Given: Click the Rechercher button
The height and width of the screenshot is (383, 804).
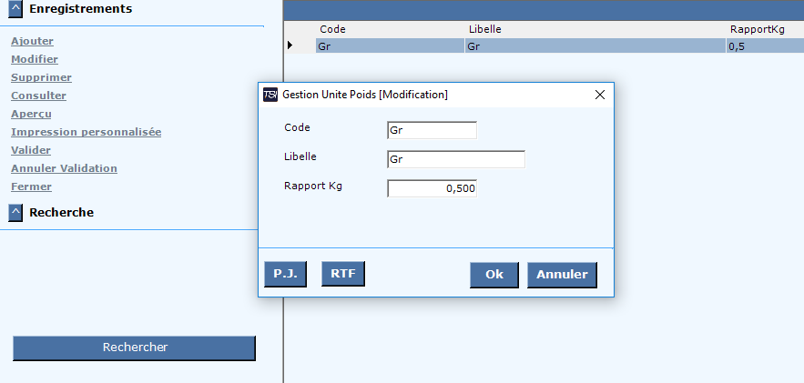Looking at the screenshot, I should (x=135, y=348).
